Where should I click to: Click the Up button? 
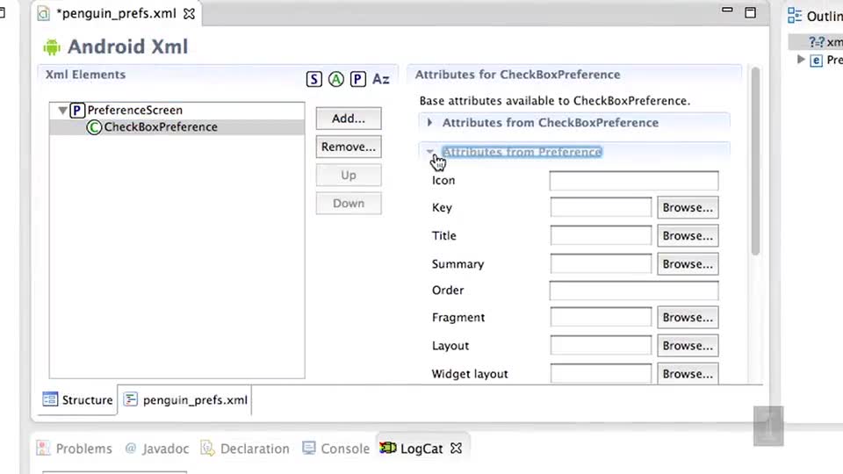pyautogui.click(x=349, y=176)
